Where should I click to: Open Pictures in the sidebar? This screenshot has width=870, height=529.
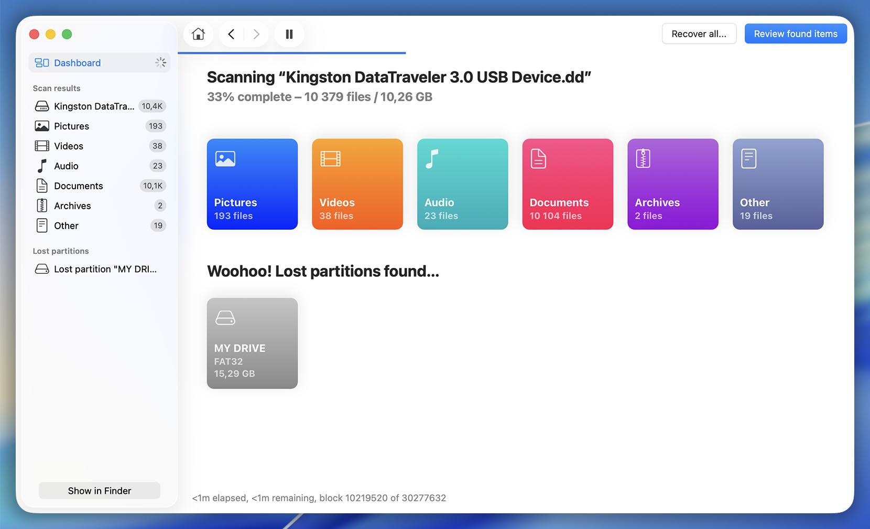pos(100,126)
